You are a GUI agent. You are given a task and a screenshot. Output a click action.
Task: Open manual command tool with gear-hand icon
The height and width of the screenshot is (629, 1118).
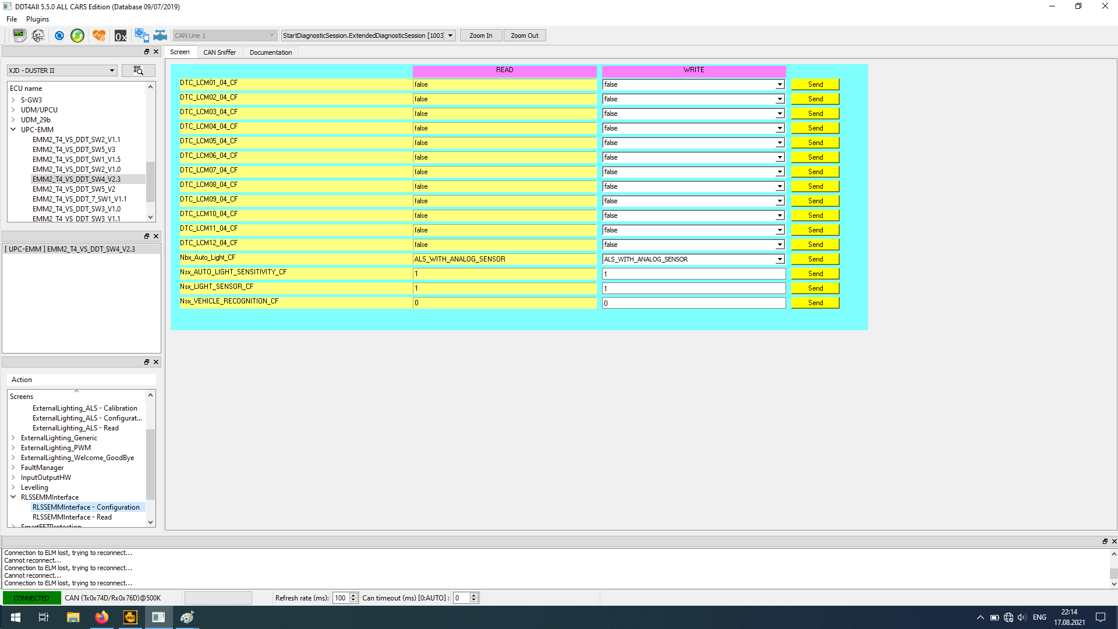[x=141, y=35]
